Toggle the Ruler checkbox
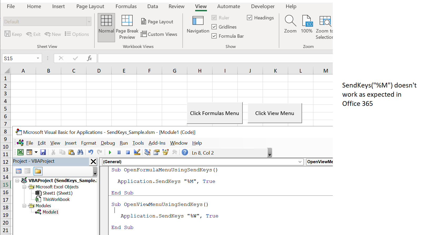 [214, 18]
